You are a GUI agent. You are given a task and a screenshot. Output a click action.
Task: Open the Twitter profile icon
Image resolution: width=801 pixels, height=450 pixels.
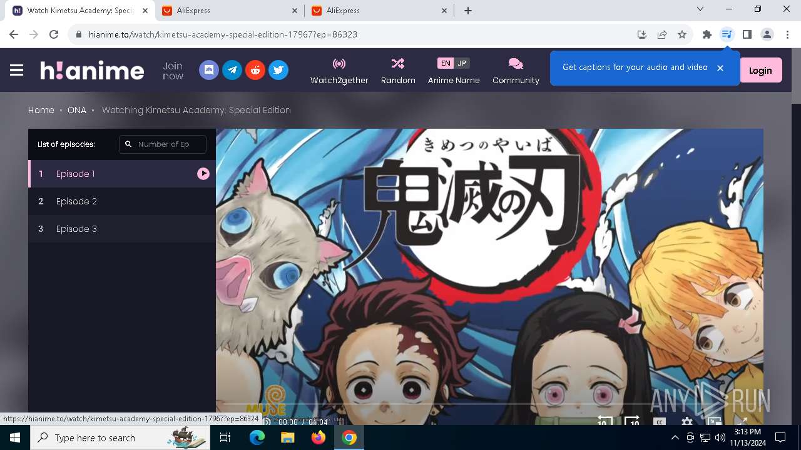[278, 70]
